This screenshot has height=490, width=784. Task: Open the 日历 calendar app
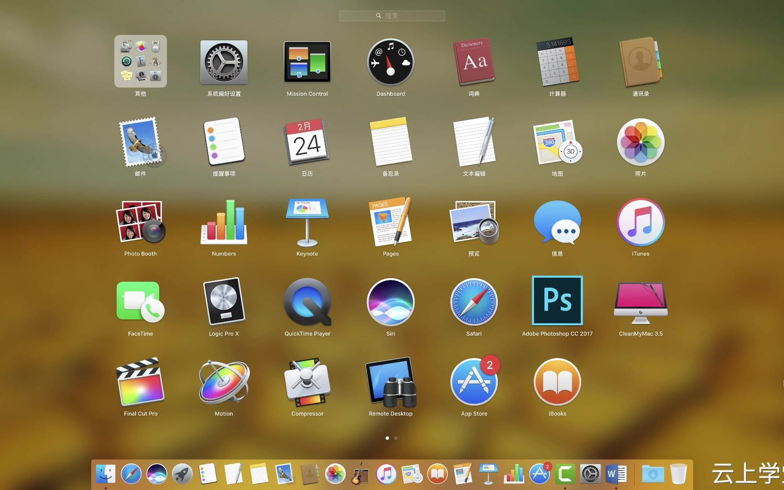(307, 142)
